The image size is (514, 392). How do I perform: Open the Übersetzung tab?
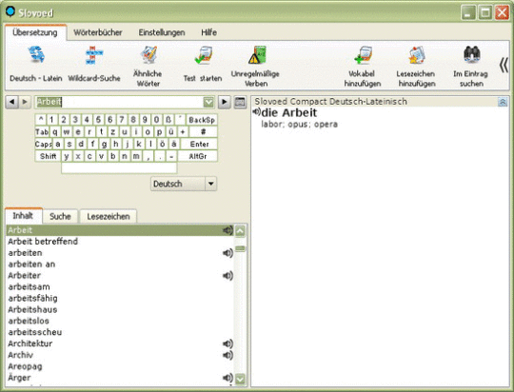(35, 32)
